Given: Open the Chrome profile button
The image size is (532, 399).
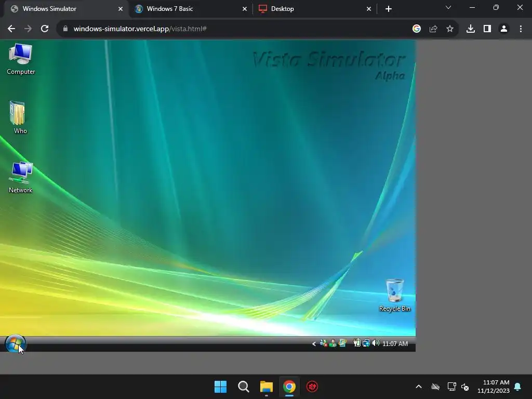Looking at the screenshot, I should click(504, 29).
